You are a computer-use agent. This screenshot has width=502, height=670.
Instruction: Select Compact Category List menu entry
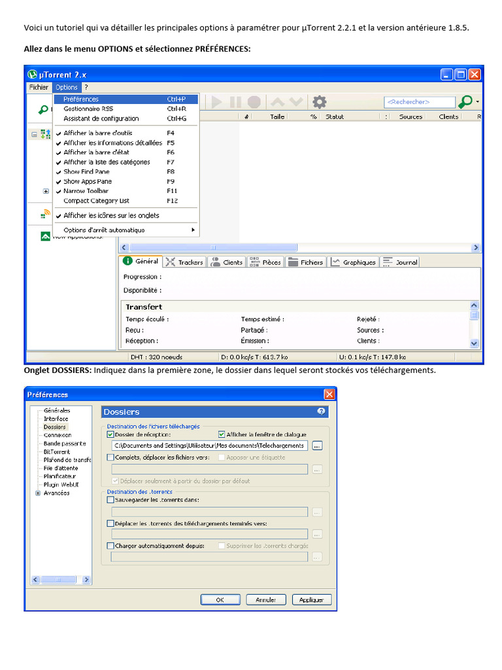126,201
